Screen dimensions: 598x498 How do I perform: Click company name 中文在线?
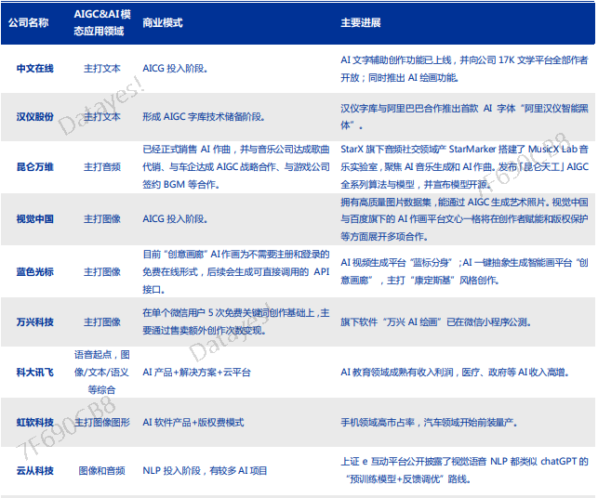pos(34,69)
